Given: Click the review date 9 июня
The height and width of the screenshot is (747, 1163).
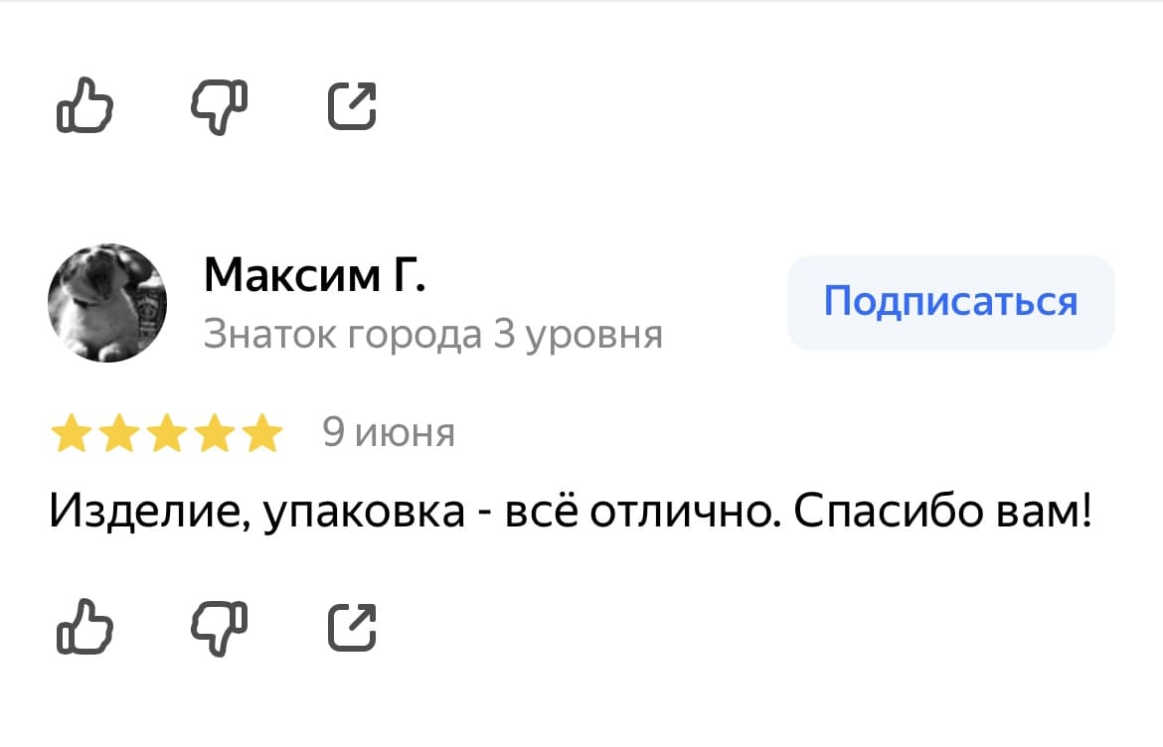Looking at the screenshot, I should click(x=389, y=433).
